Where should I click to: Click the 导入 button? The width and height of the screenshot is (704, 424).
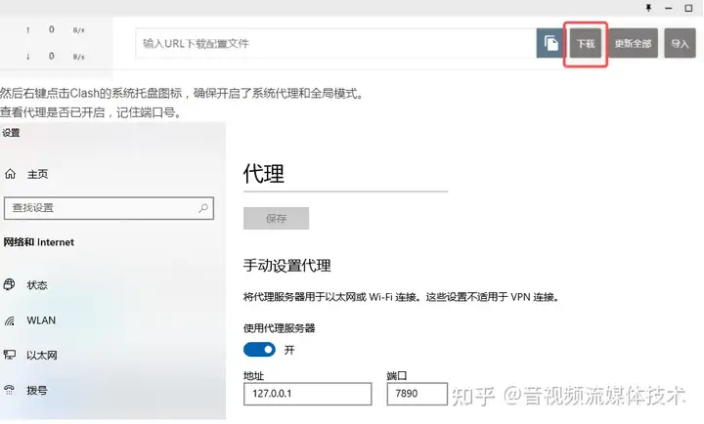pyautogui.click(x=680, y=44)
